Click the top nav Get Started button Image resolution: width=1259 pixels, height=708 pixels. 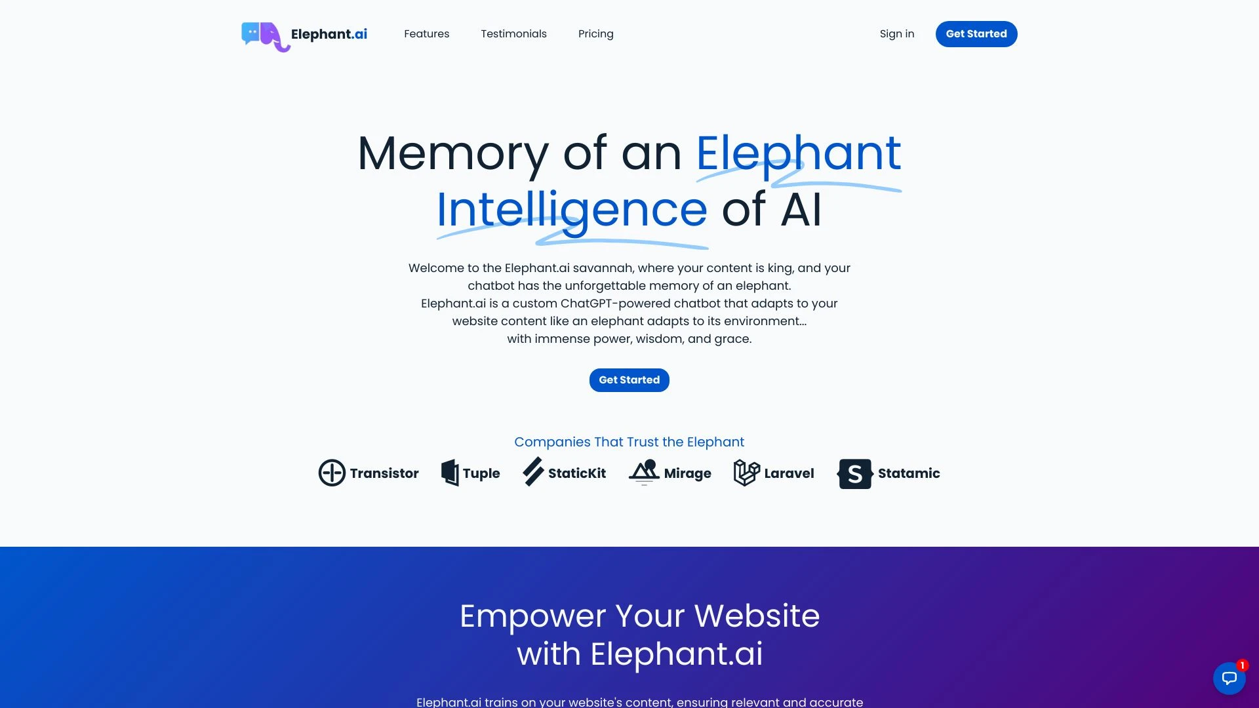pos(976,33)
